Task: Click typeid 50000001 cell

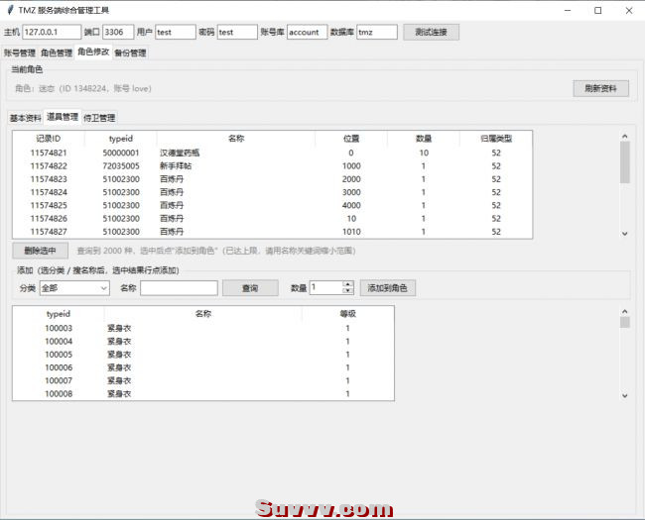Action: 121,153
